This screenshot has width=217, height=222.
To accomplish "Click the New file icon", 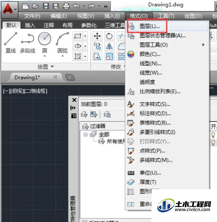I will tap(25, 6).
